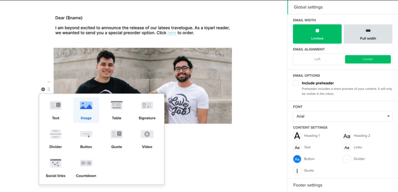
Task: Insert a Social links block
Action: [56, 168]
